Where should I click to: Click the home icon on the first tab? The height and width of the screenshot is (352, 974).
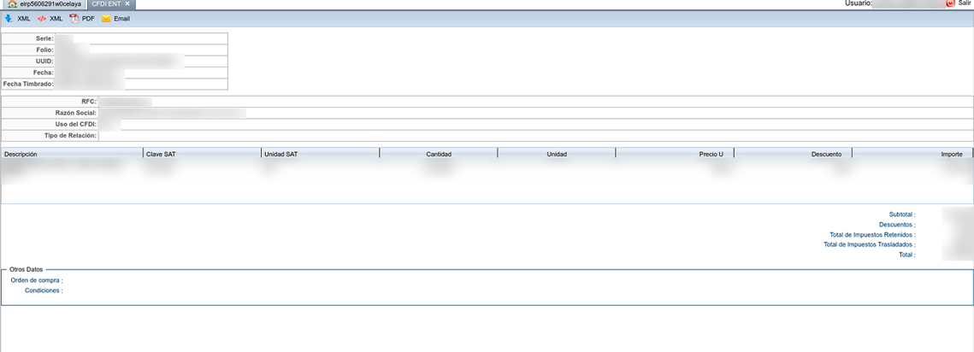click(x=12, y=4)
